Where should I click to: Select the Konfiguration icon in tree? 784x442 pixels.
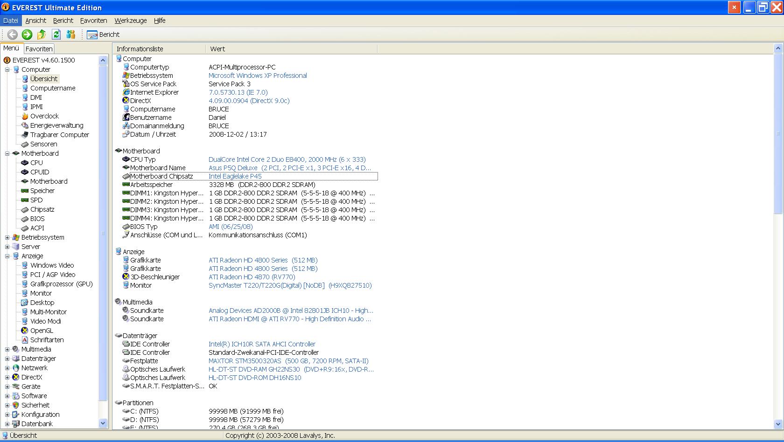point(16,414)
